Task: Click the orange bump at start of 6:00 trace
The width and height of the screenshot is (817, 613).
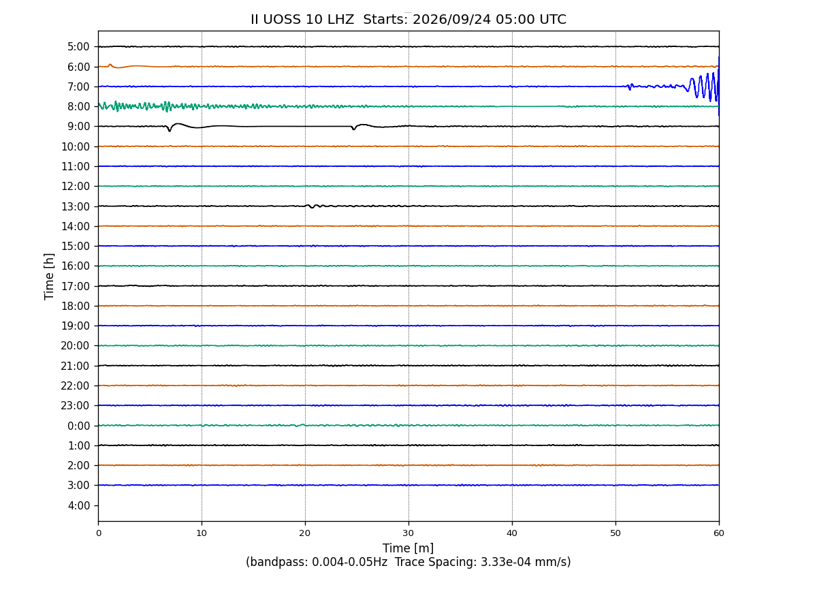Action: [110, 65]
